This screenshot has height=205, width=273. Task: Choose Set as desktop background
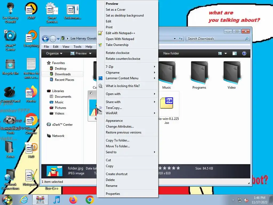pyautogui.click(x=125, y=15)
